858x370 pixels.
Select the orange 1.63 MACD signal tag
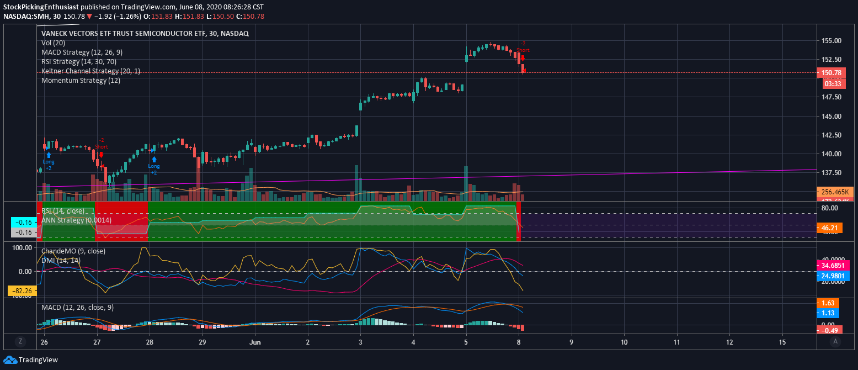(828, 303)
